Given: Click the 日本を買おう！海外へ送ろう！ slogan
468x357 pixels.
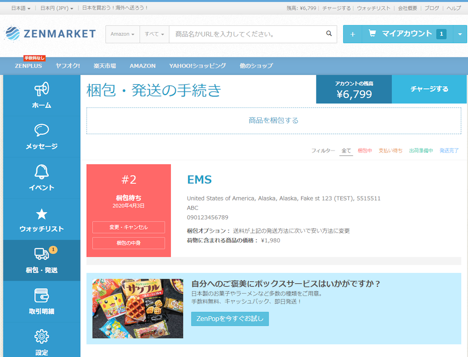Looking at the screenshot, I should pos(115,8).
